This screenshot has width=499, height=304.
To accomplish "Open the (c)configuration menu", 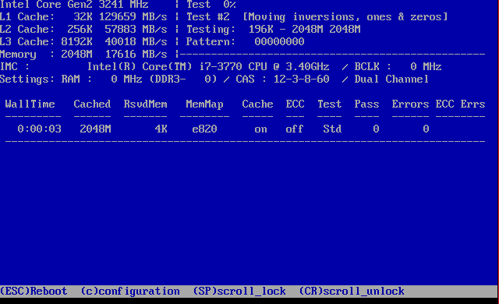I will pyautogui.click(x=130, y=292).
